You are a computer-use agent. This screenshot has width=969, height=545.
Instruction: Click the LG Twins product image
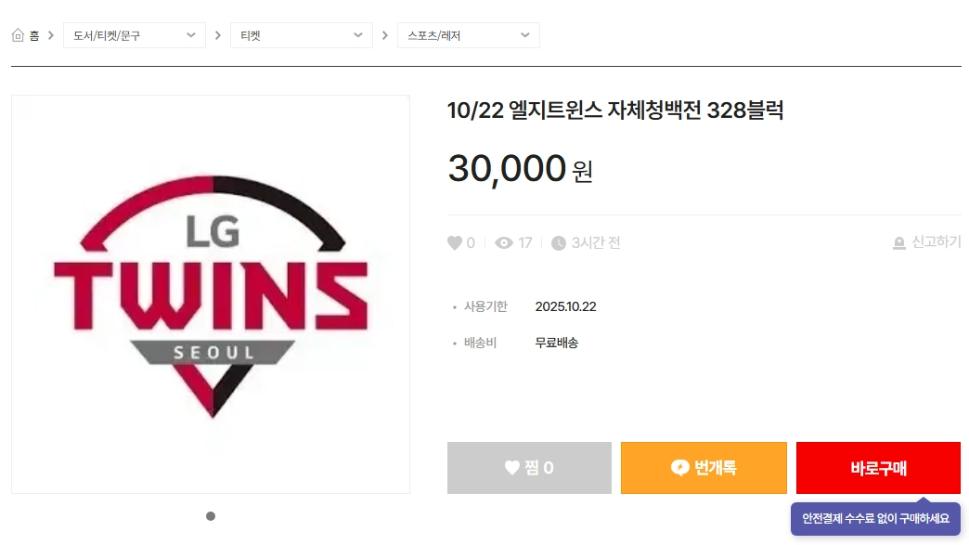(210, 292)
